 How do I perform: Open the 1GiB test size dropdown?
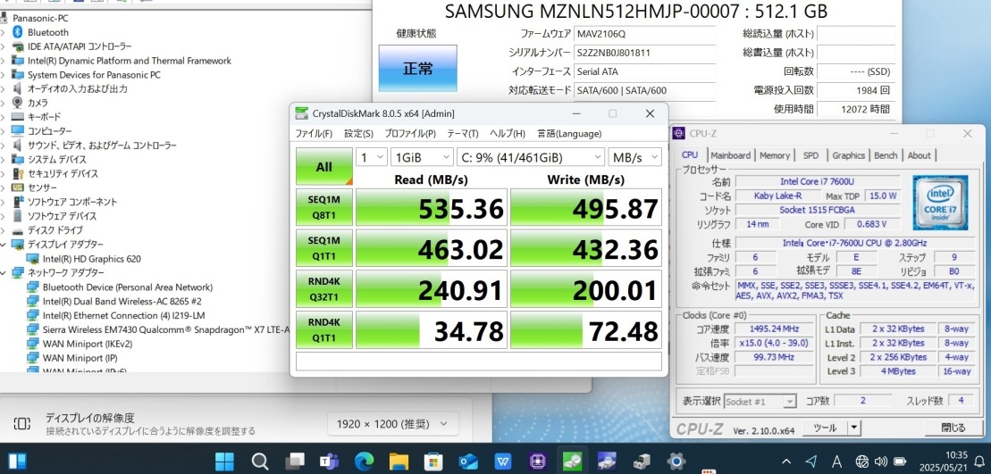[422, 157]
